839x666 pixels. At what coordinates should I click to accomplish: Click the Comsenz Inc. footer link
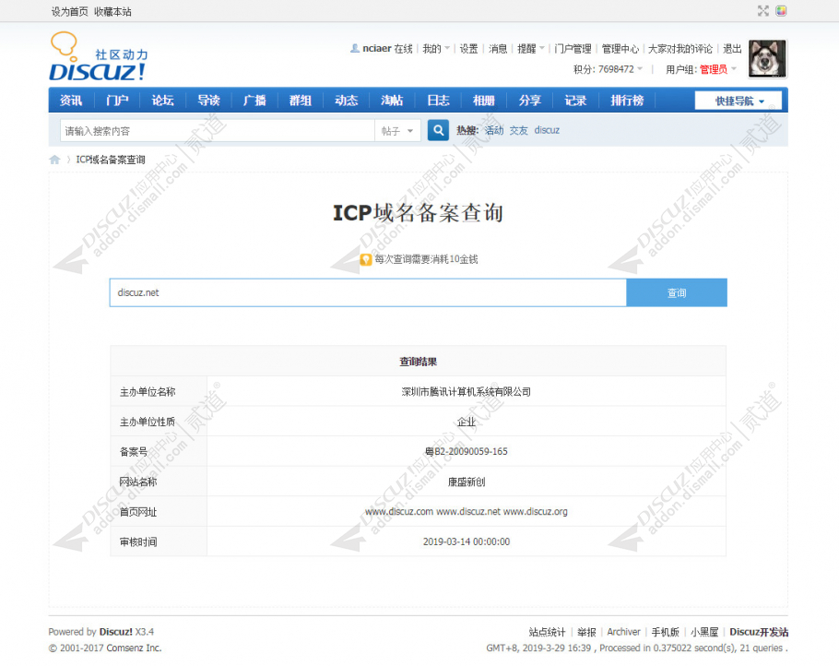[134, 648]
